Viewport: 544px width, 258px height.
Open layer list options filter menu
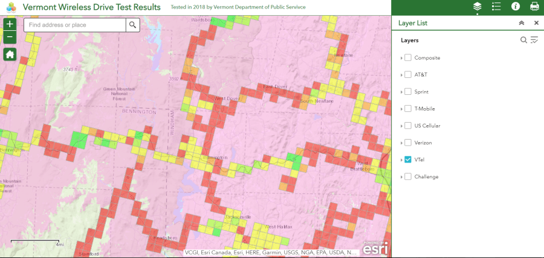click(534, 40)
